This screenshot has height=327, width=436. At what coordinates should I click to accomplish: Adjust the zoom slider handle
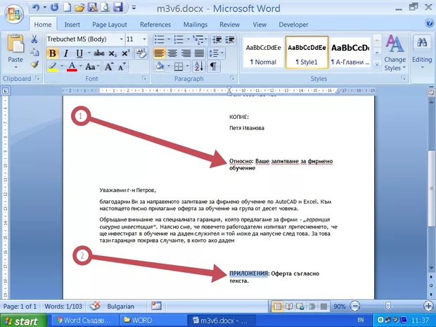tap(388, 307)
